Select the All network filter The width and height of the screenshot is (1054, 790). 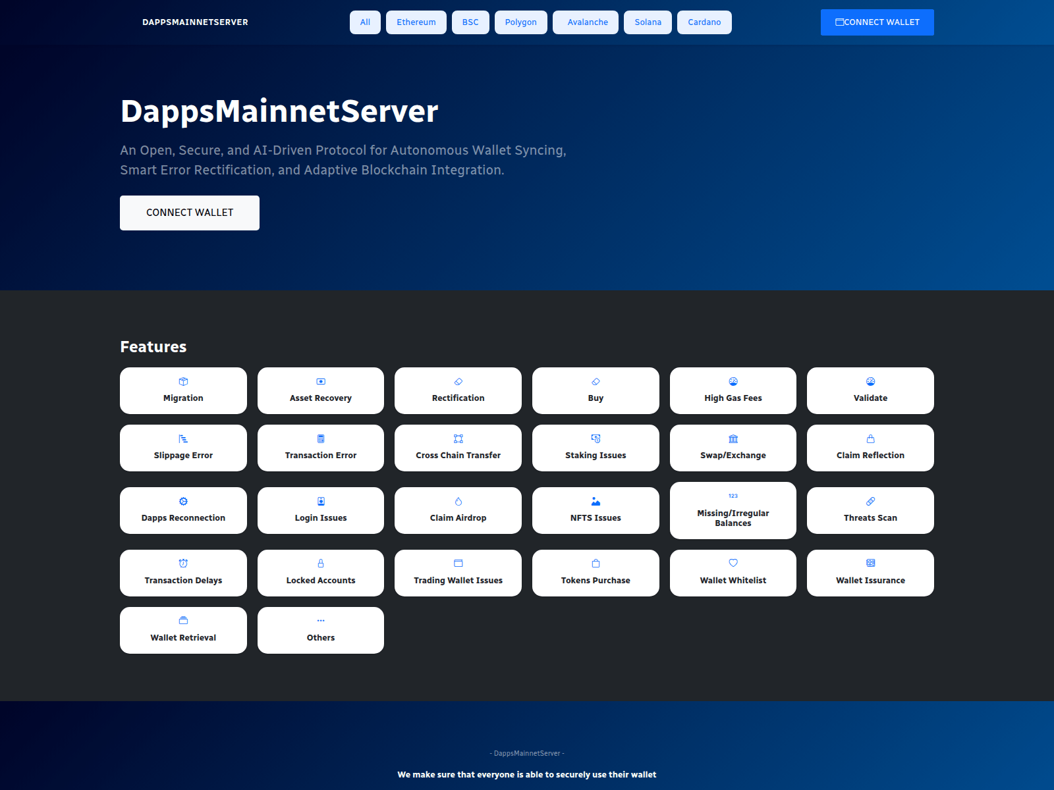(365, 22)
